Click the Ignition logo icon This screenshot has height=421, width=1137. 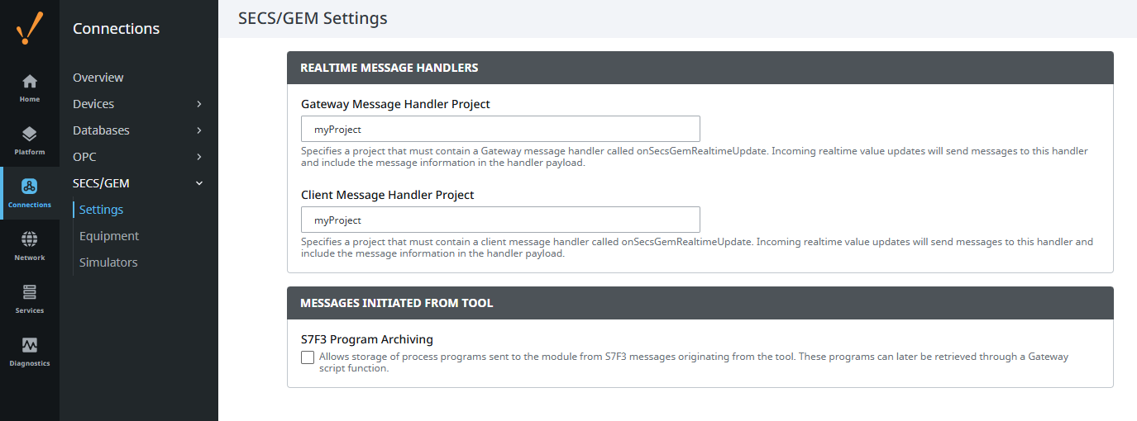30,28
